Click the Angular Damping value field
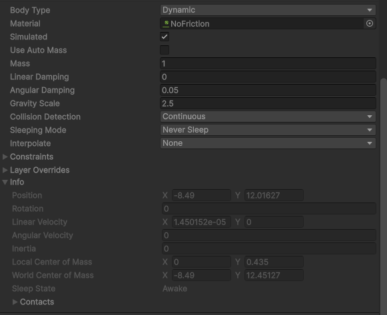 click(268, 90)
